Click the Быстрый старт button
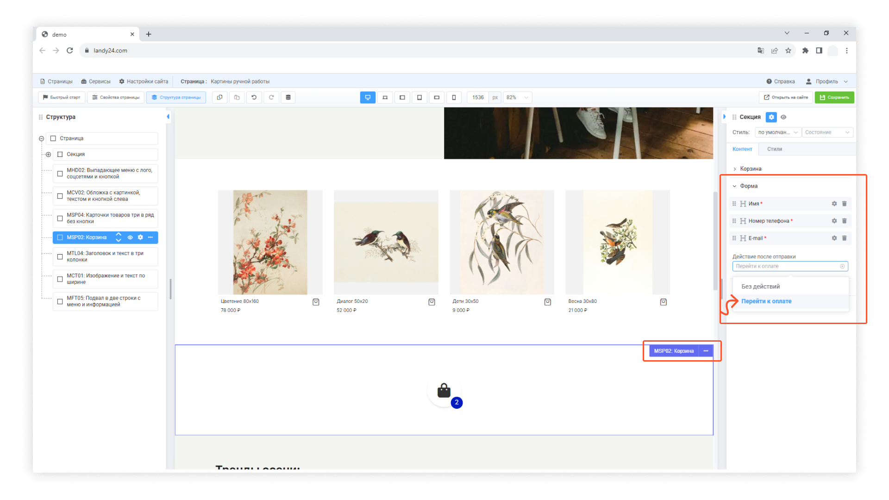Image resolution: width=889 pixels, height=500 pixels. [x=62, y=97]
